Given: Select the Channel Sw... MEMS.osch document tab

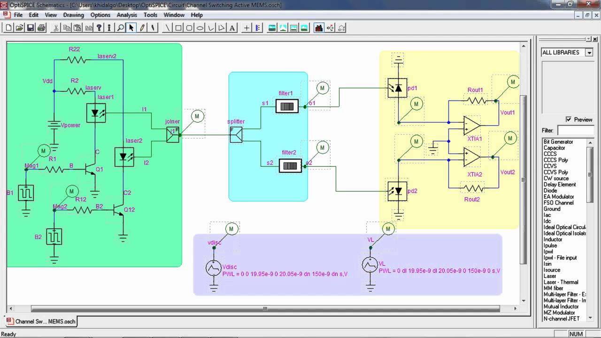Looking at the screenshot, I should click(x=41, y=322).
